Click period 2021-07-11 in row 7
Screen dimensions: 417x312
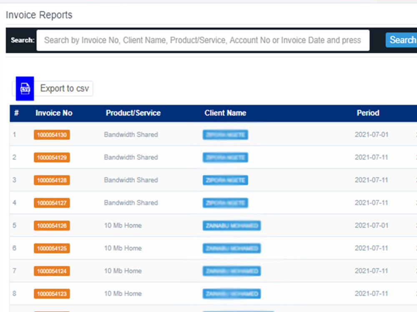[x=372, y=271]
